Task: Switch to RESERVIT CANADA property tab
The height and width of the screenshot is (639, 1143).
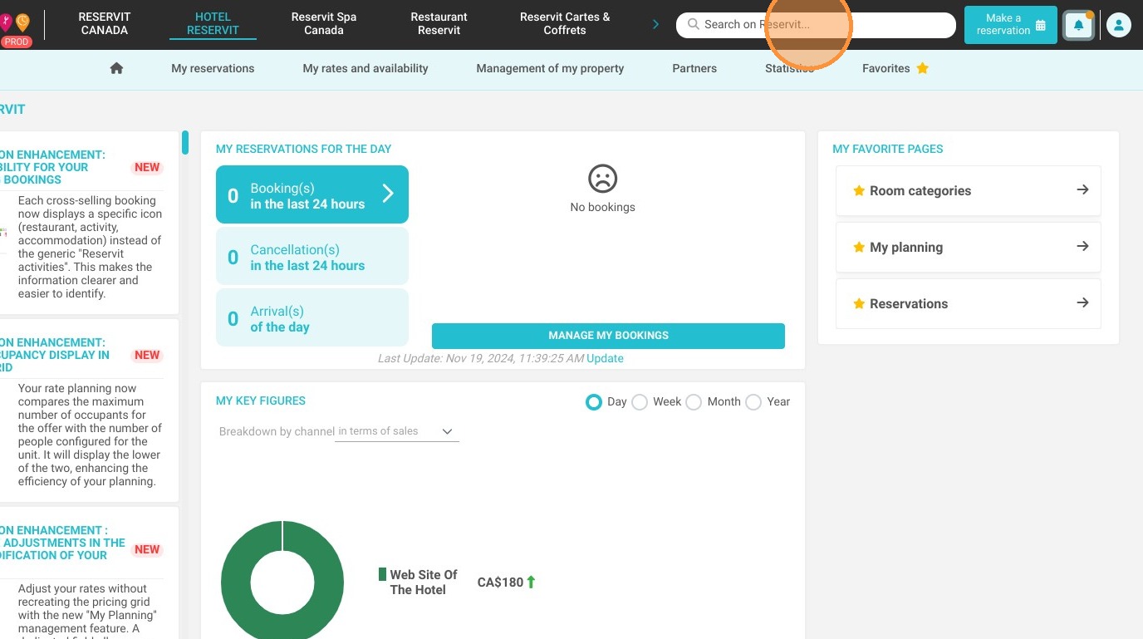Action: pos(105,23)
